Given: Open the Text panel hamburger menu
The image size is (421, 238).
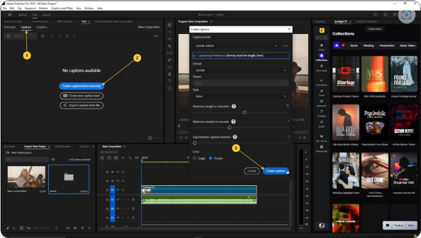Looking at the screenshot, I should pyautogui.click(x=89, y=21).
